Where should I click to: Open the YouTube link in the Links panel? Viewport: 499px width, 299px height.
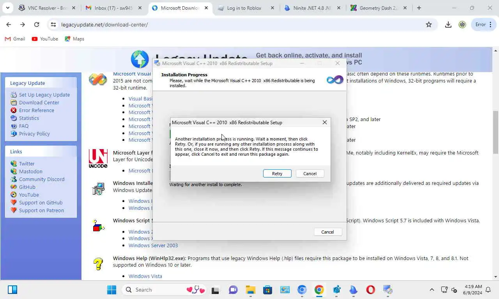coord(29,195)
